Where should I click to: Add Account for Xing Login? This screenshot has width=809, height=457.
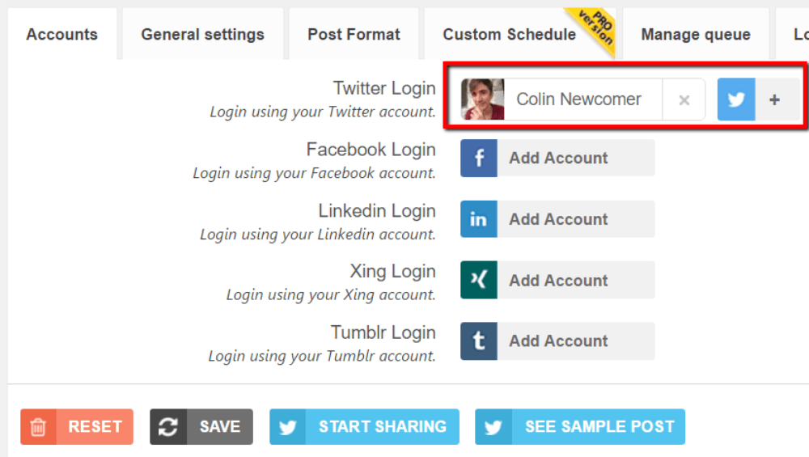(557, 280)
